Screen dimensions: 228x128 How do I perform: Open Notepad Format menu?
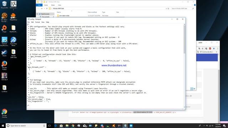[x=37, y=22]
